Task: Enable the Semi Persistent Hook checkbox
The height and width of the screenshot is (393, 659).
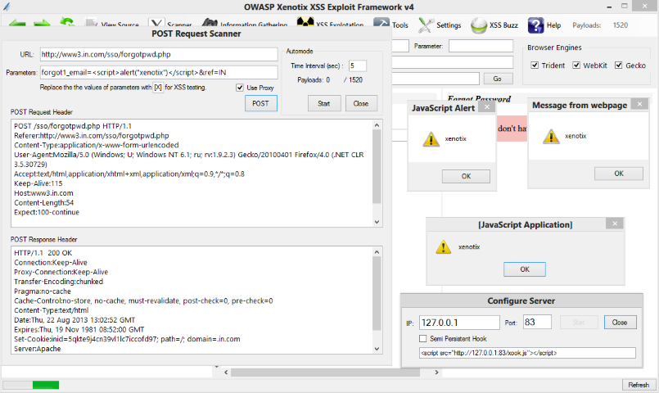Action: click(422, 338)
